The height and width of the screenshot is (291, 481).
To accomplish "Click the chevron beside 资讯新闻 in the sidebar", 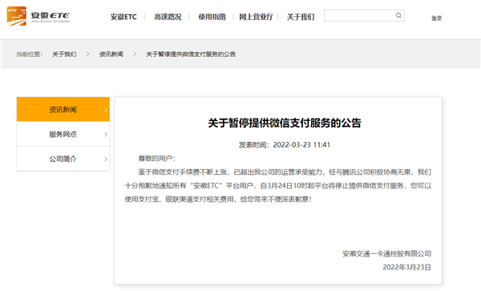I will [106, 110].
